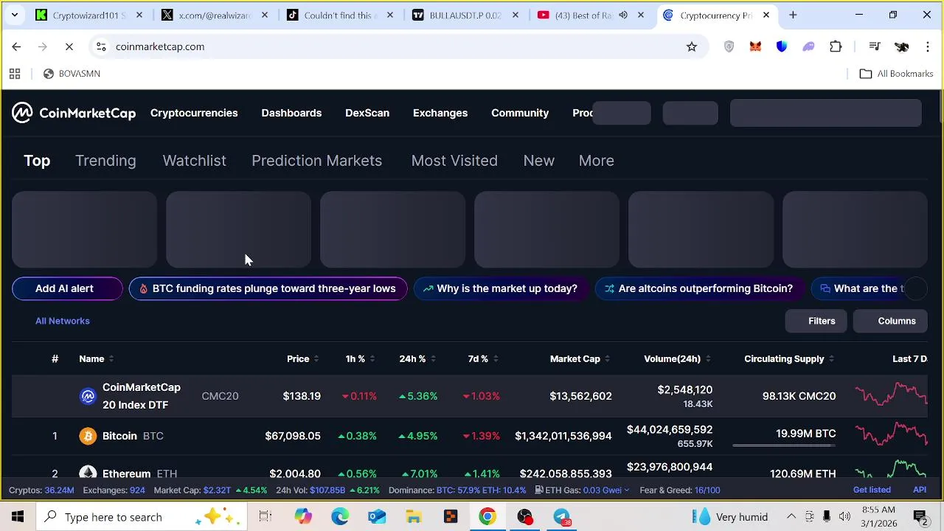Show hidden system tray icons
The width and height of the screenshot is (944, 531).
pyautogui.click(x=791, y=517)
